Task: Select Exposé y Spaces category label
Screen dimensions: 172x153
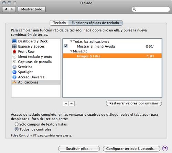Action: point(31,47)
